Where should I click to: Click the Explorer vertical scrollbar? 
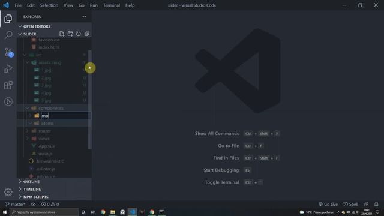coord(89,99)
